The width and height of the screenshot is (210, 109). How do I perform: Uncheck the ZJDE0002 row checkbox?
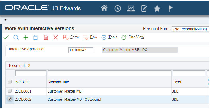(x=10, y=99)
